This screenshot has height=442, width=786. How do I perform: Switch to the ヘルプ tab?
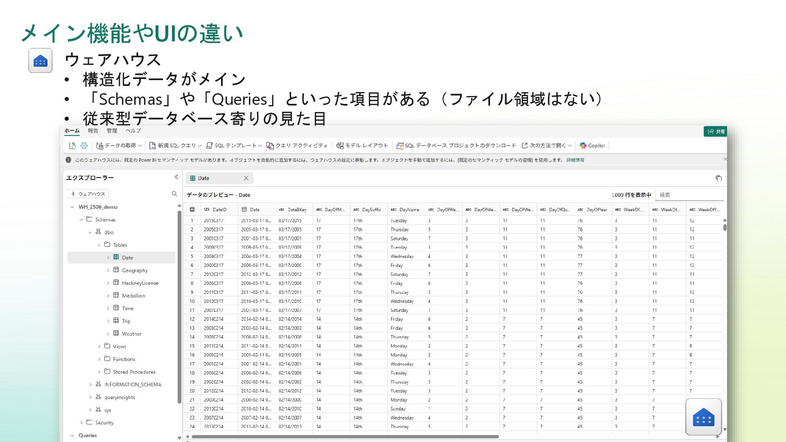coord(133,131)
